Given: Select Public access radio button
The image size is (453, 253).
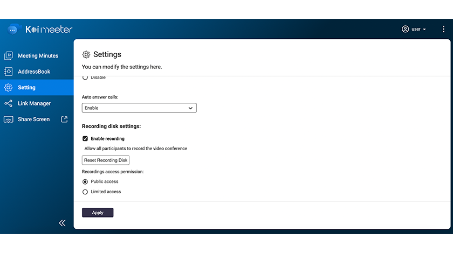Looking at the screenshot, I should click(85, 181).
